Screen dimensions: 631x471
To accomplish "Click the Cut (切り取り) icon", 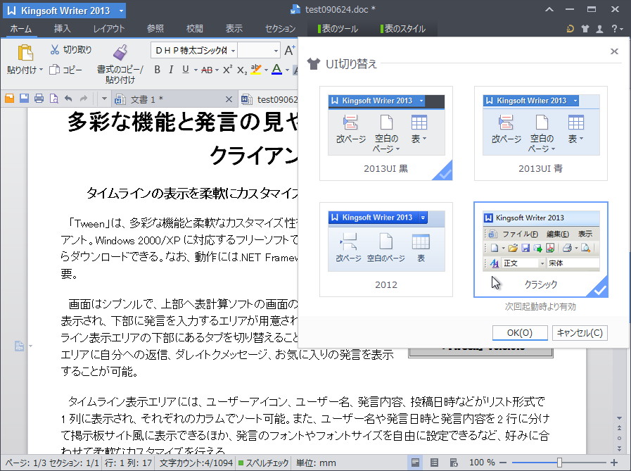I will [x=54, y=50].
